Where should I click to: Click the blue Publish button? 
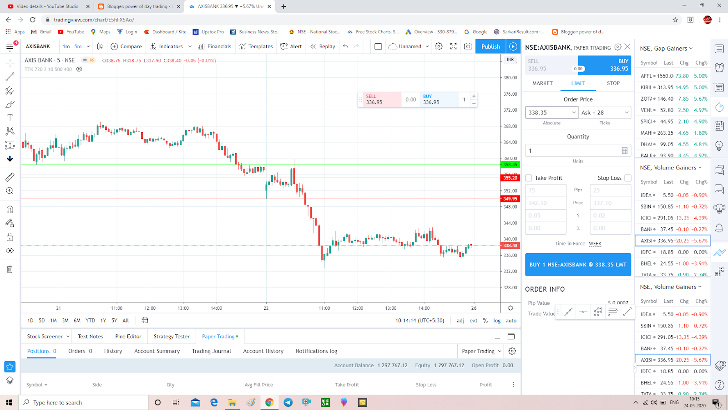[x=490, y=46]
